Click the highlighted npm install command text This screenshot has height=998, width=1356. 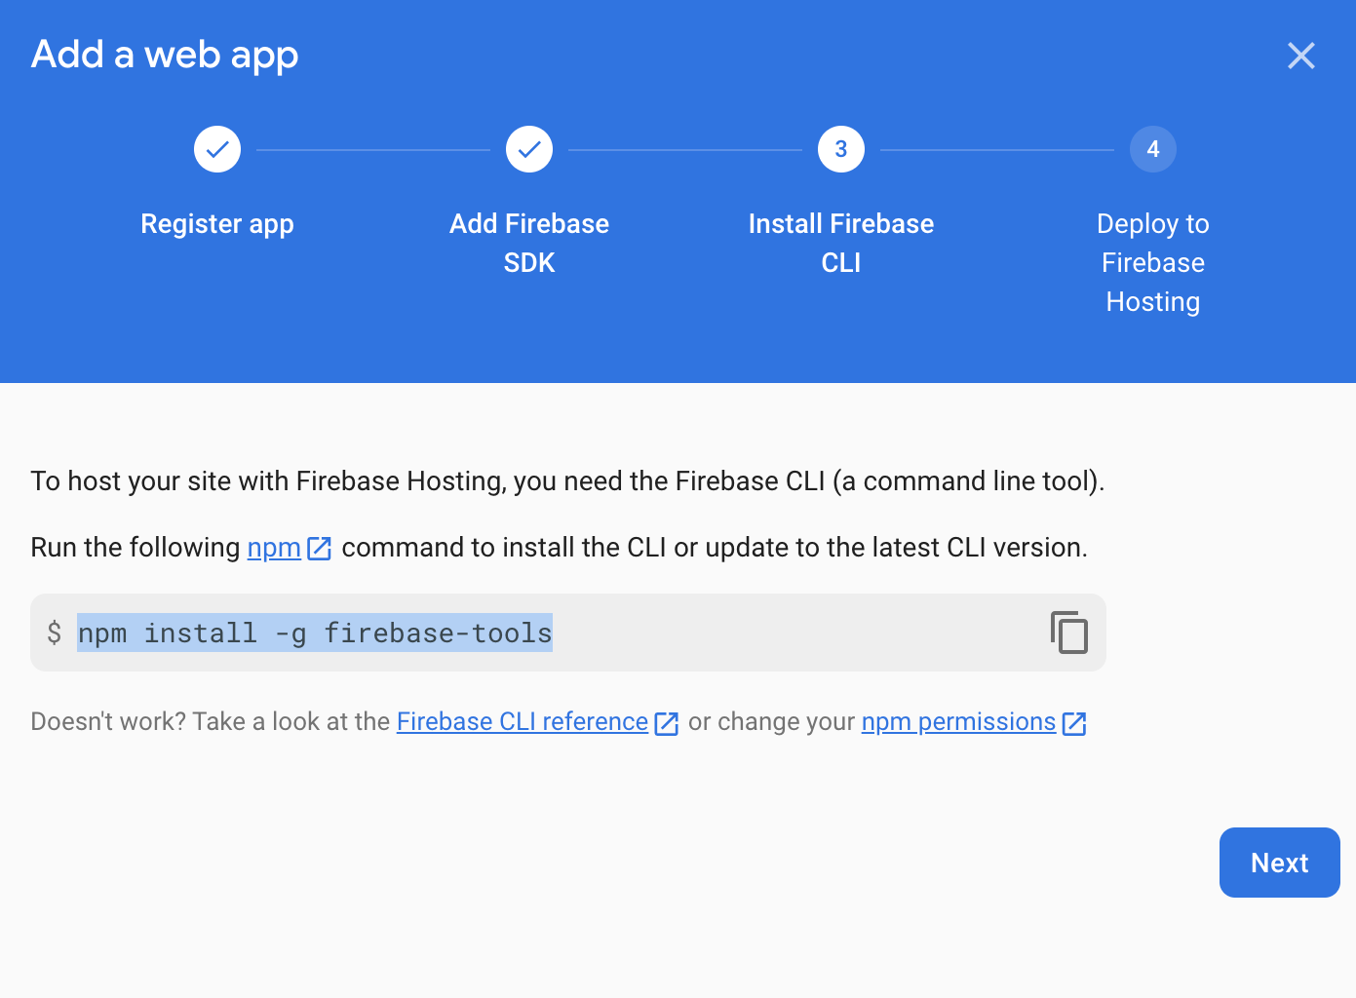coord(315,633)
